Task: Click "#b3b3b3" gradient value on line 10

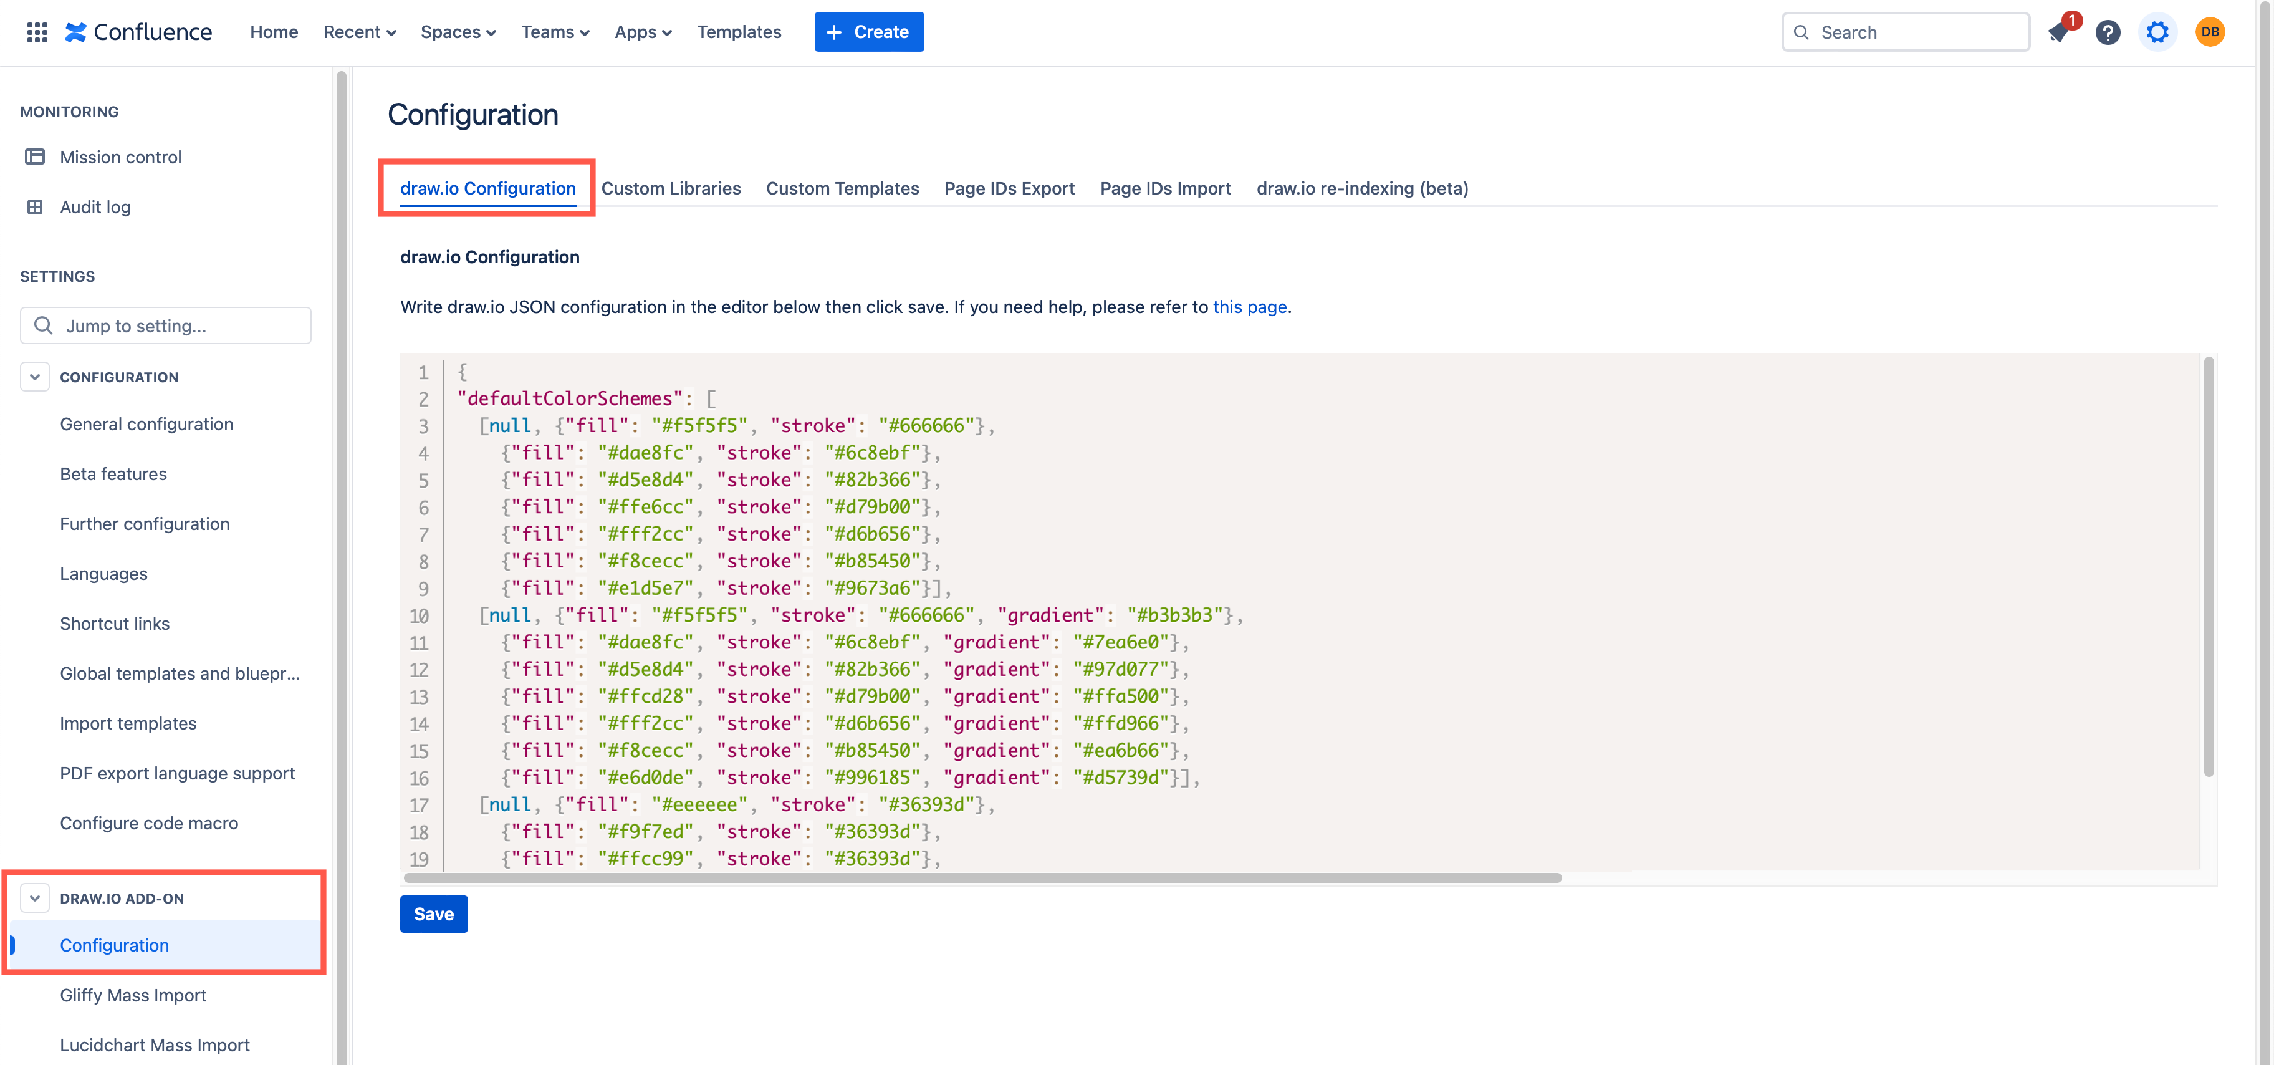Action: [1175, 615]
